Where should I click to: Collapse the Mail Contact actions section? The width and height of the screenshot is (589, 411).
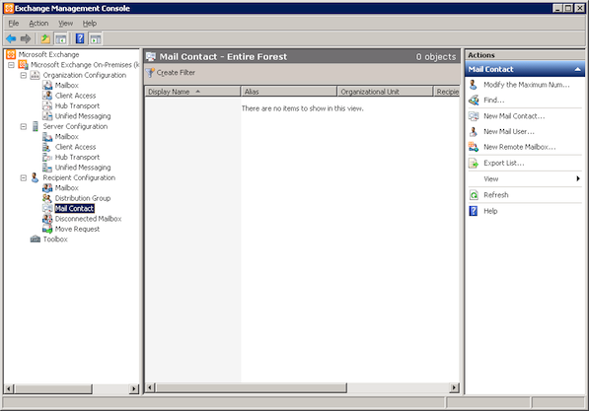click(577, 69)
